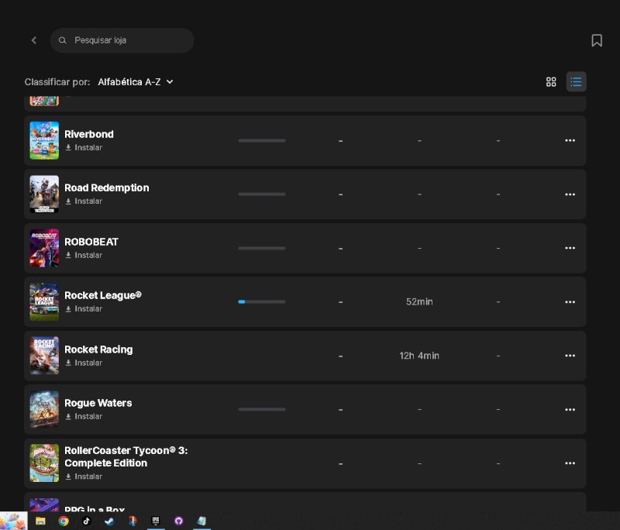Open ROBOBEAT game thumbnail

pyautogui.click(x=44, y=248)
